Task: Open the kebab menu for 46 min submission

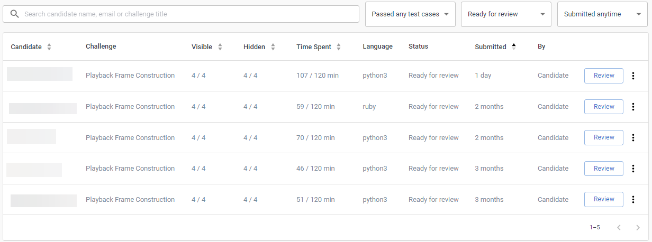Action: pos(633,169)
